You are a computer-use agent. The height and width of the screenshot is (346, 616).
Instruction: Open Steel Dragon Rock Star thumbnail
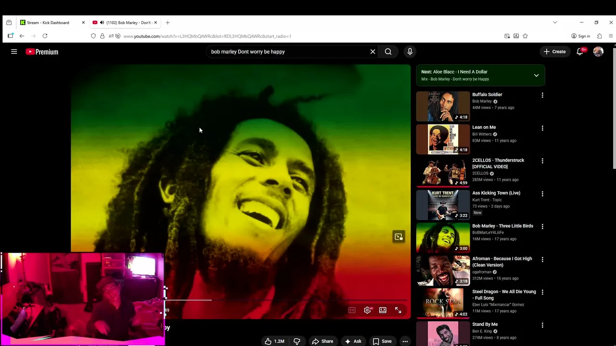click(x=443, y=303)
